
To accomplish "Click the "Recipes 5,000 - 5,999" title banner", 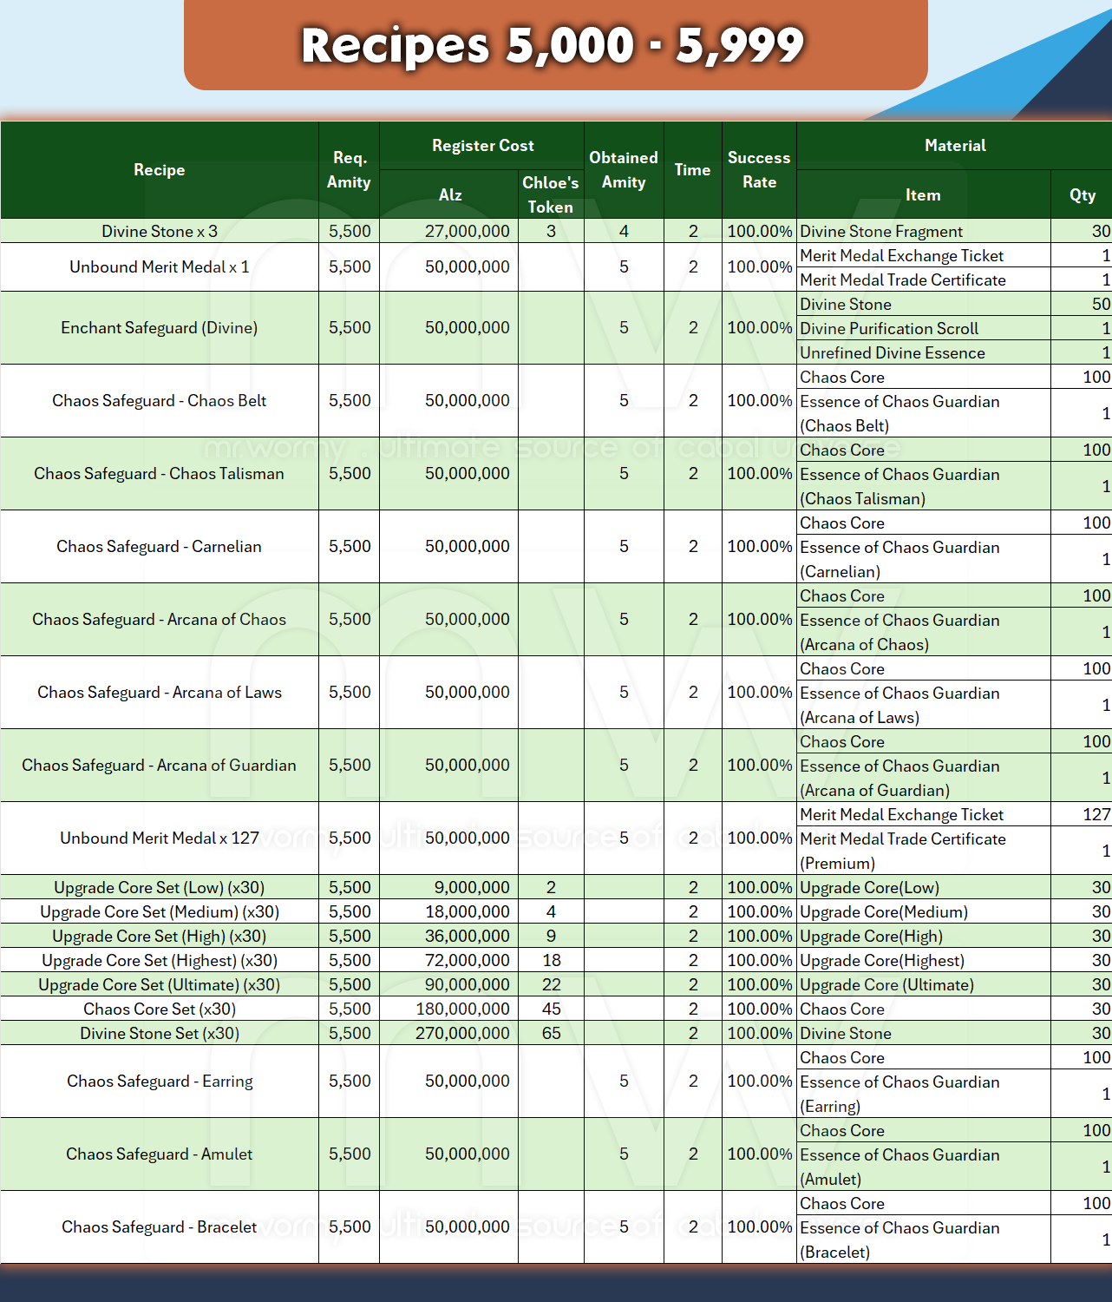I will 555,45.
